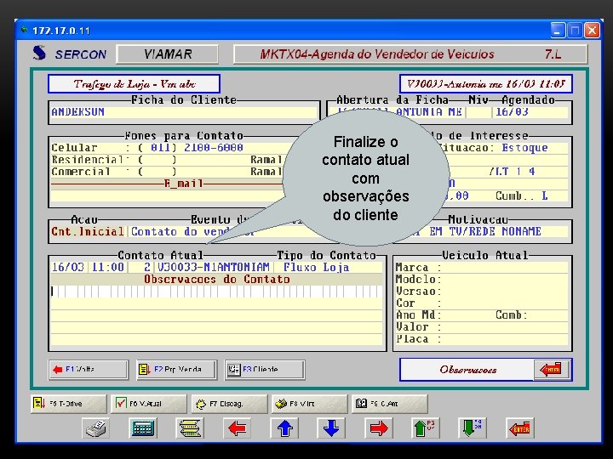Click the bottom toolbar Enter arrow icon
The image size is (613, 459).
tap(519, 428)
